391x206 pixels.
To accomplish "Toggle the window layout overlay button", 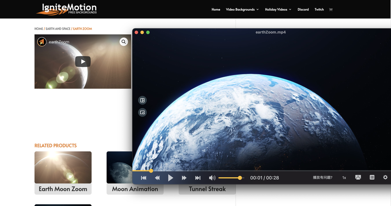I will pyautogui.click(x=142, y=100).
